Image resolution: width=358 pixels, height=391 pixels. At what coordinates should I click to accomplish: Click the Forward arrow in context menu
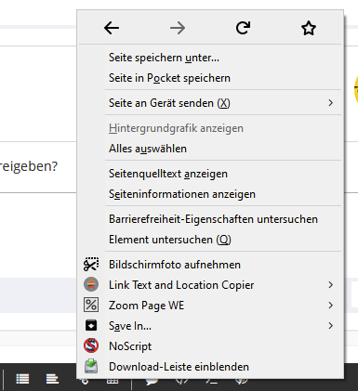click(x=178, y=28)
